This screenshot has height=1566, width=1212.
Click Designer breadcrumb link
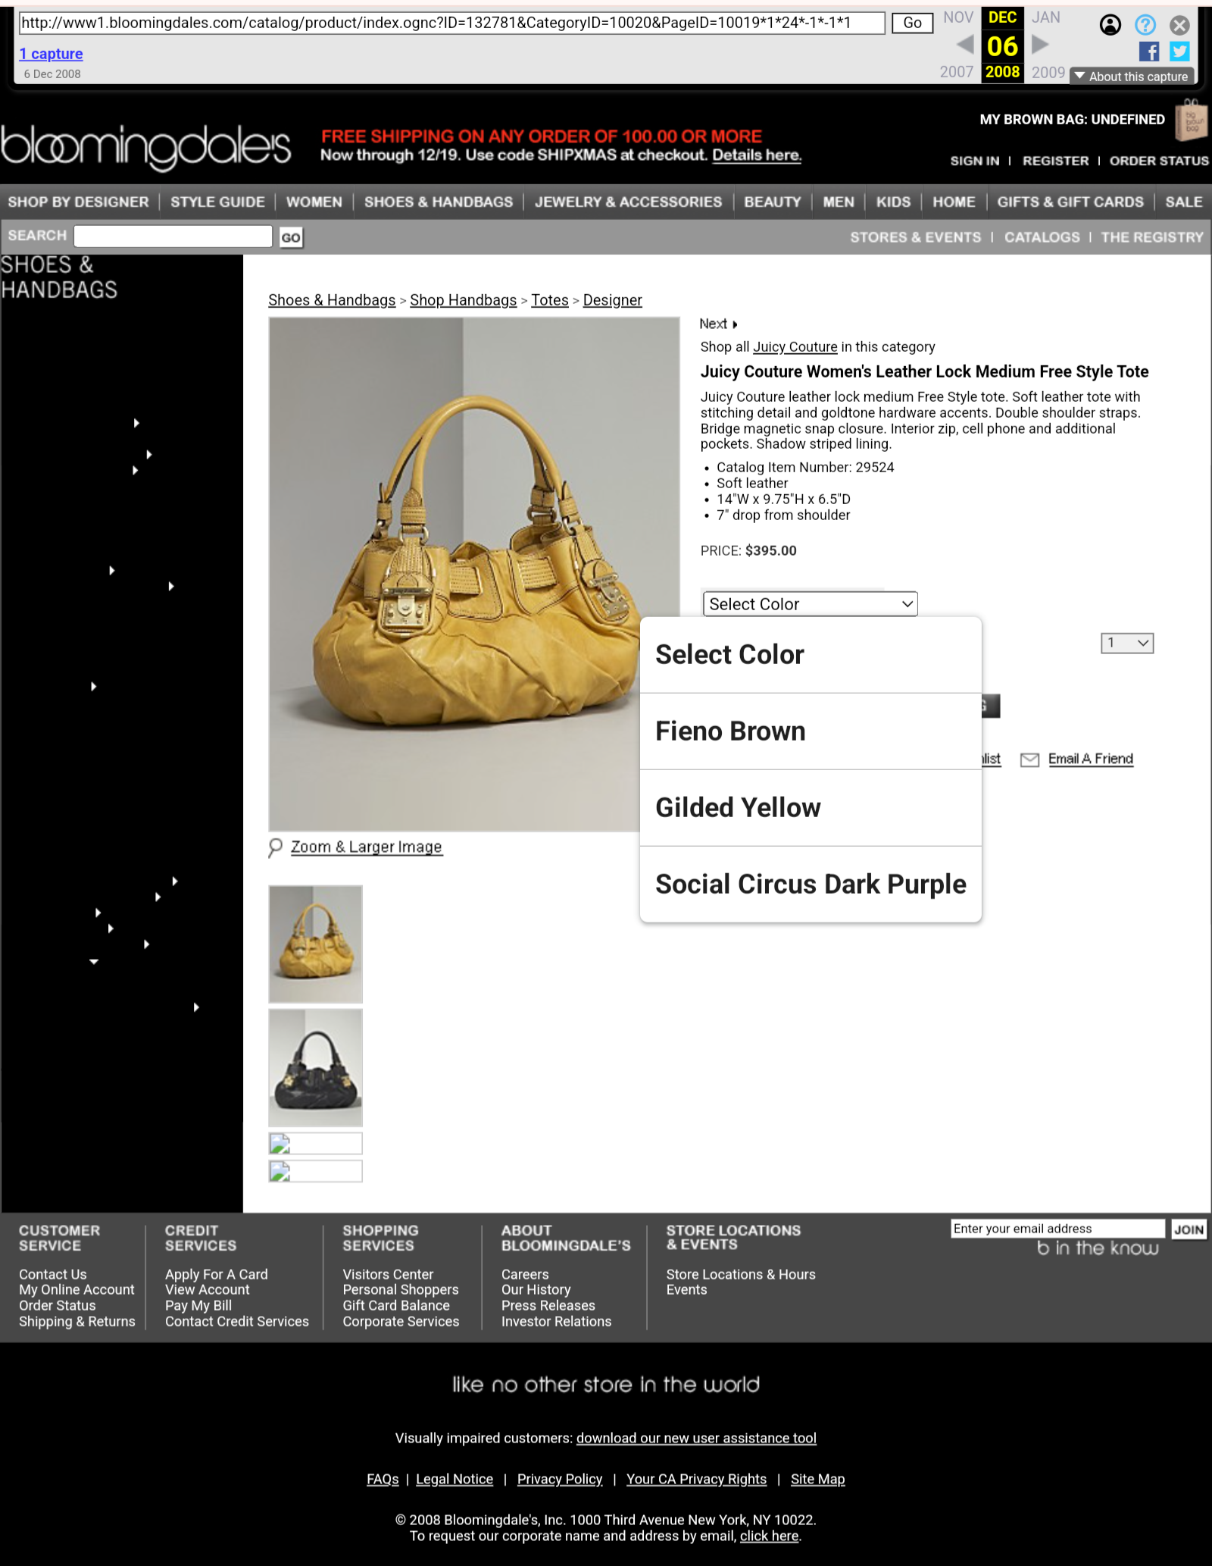[x=612, y=300]
